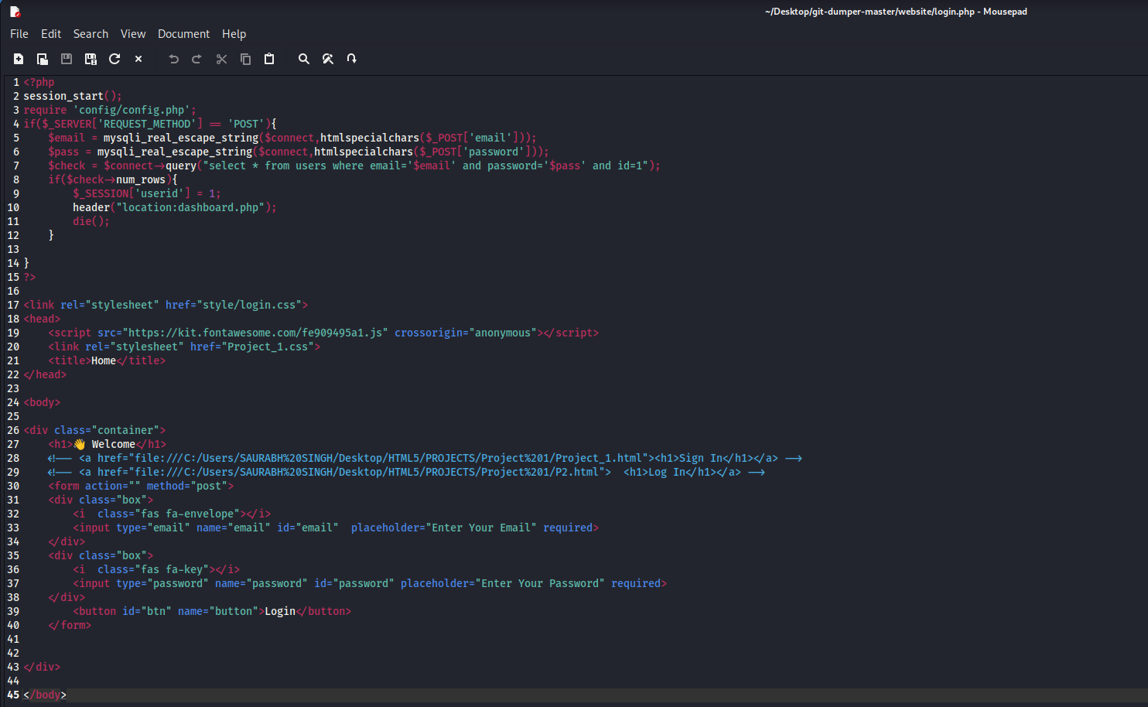This screenshot has width=1148, height=707.
Task: Click 'REQUEST_METHOD' in the if statement
Action: (x=147, y=124)
